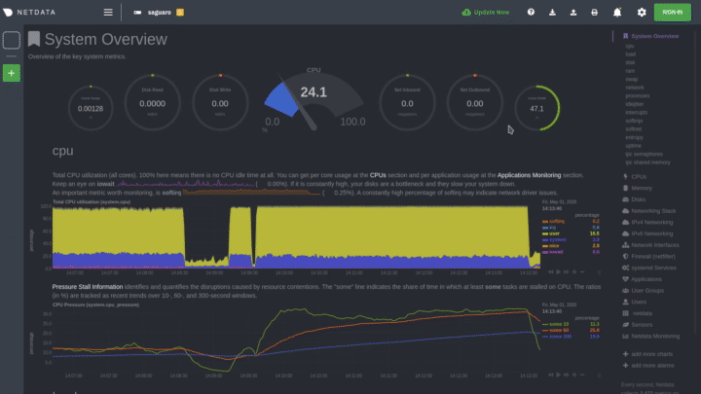This screenshot has height=394, width=701.
Task: Toggle the some 300 line in pressure legend
Action: 557,337
